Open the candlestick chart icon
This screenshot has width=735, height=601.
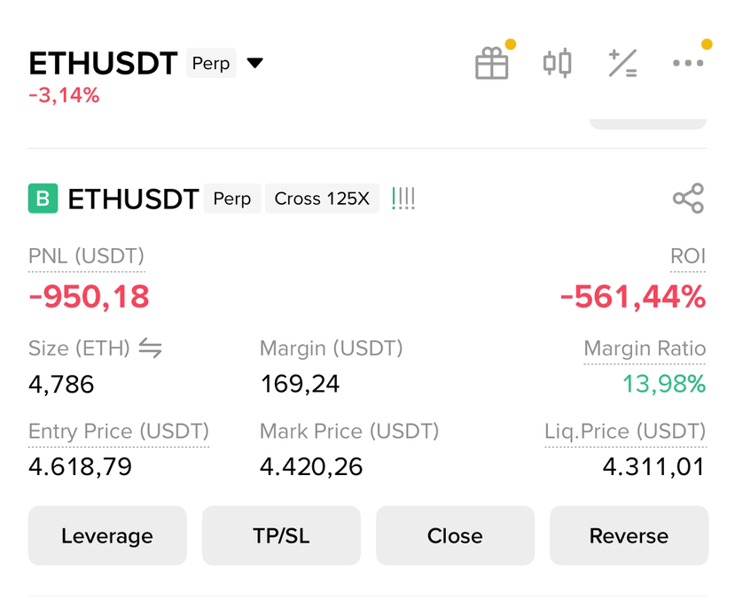(x=557, y=63)
